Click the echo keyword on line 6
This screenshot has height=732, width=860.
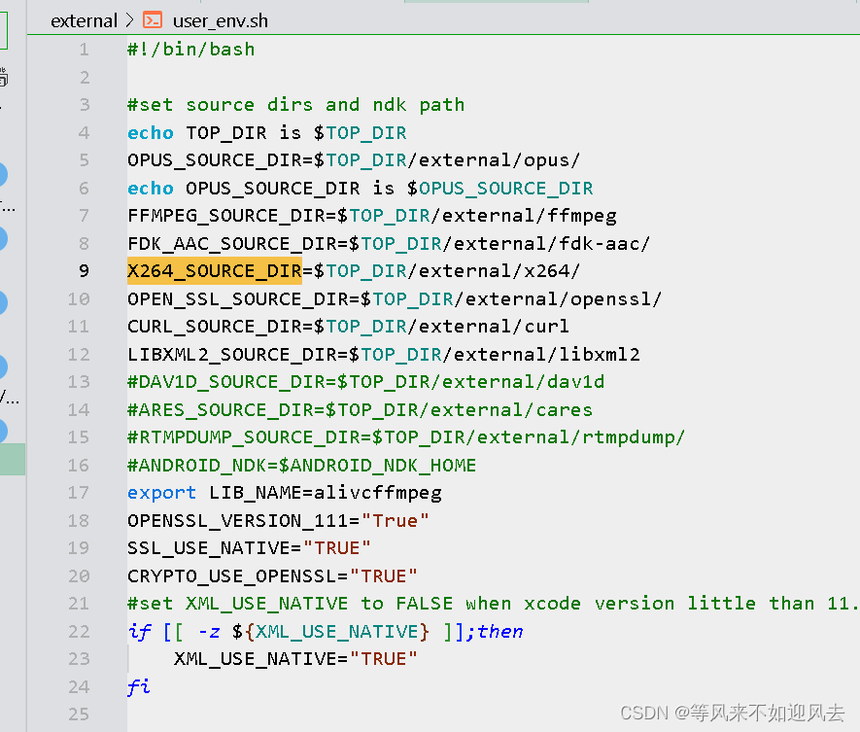(150, 188)
